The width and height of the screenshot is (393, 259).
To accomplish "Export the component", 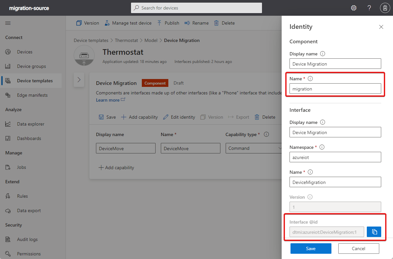I will tap(239, 117).
